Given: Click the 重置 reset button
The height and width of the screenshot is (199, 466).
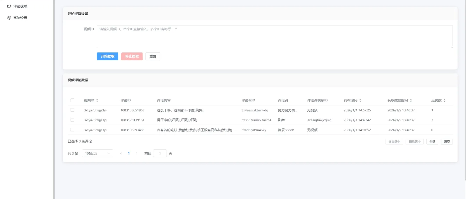Looking at the screenshot, I should point(153,56).
